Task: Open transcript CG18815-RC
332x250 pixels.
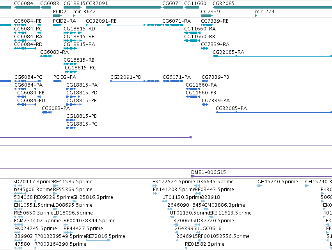Action: click(80, 68)
